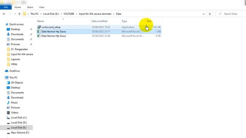Click the OneDrive cloud icon

[7, 71]
